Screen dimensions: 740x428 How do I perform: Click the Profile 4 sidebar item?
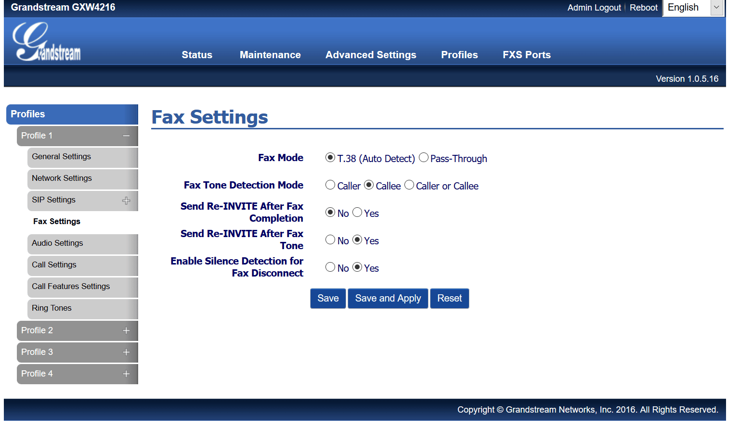(x=78, y=374)
